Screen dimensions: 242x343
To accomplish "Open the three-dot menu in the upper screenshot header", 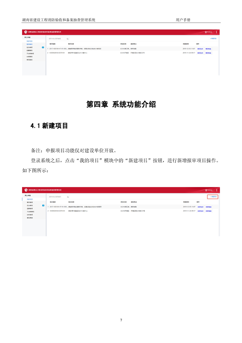I will (x=216, y=32).
